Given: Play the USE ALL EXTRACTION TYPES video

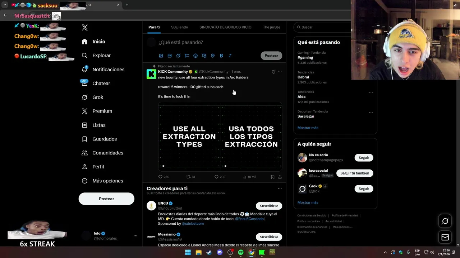Looking at the screenshot, I should (x=164, y=166).
